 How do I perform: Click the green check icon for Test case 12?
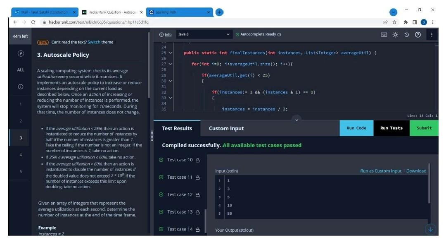161,194
